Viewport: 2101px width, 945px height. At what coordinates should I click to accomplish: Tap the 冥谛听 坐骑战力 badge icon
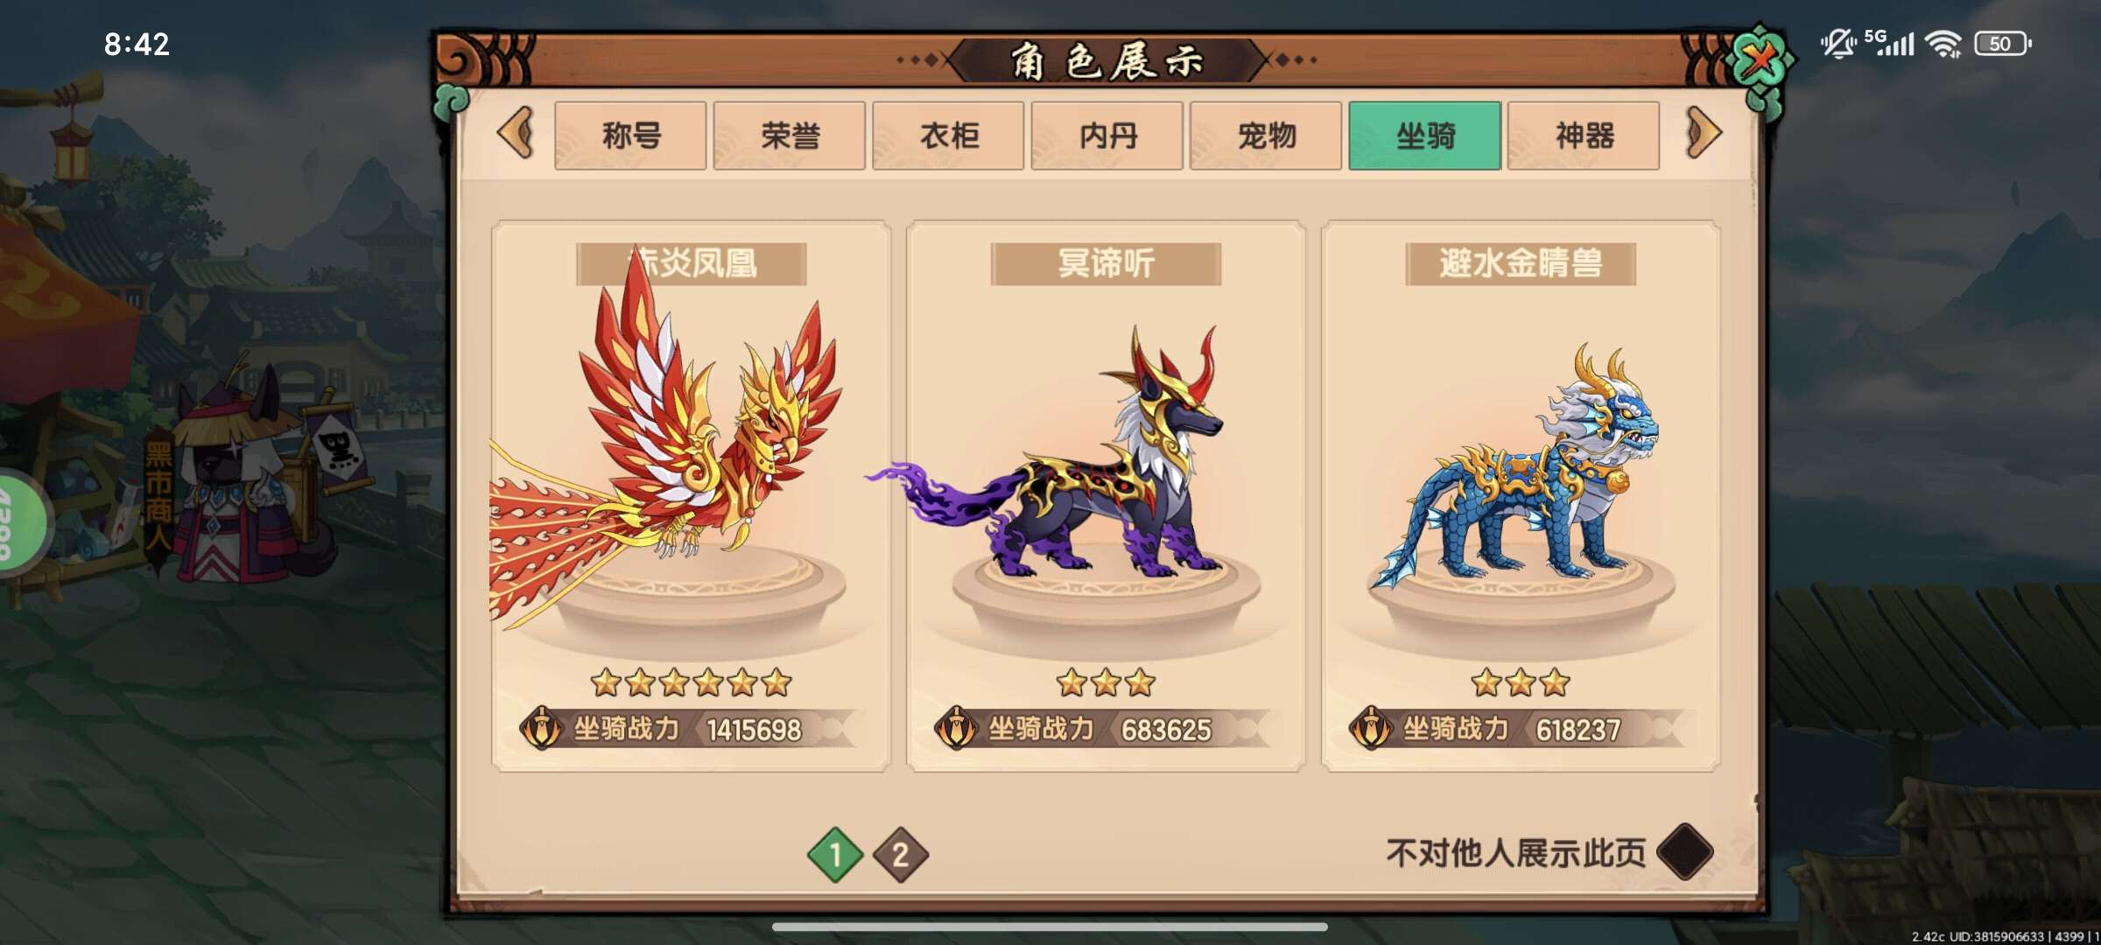tap(957, 728)
